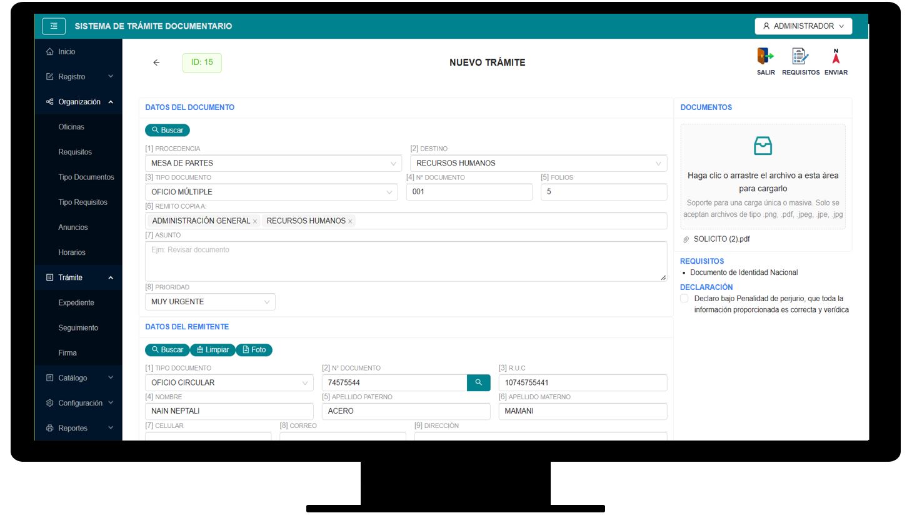Click the inbox upload icon in Documentos
Screen dimensions: 917x518
(763, 146)
